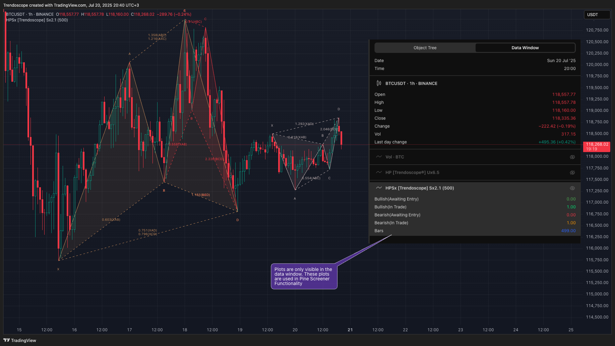This screenshot has height=346, width=615.
Task: Click the 2.220(BCD) ratio label
Action: (x=214, y=159)
